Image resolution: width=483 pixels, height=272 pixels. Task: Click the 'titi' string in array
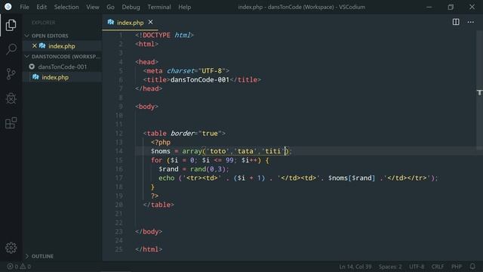click(x=273, y=151)
